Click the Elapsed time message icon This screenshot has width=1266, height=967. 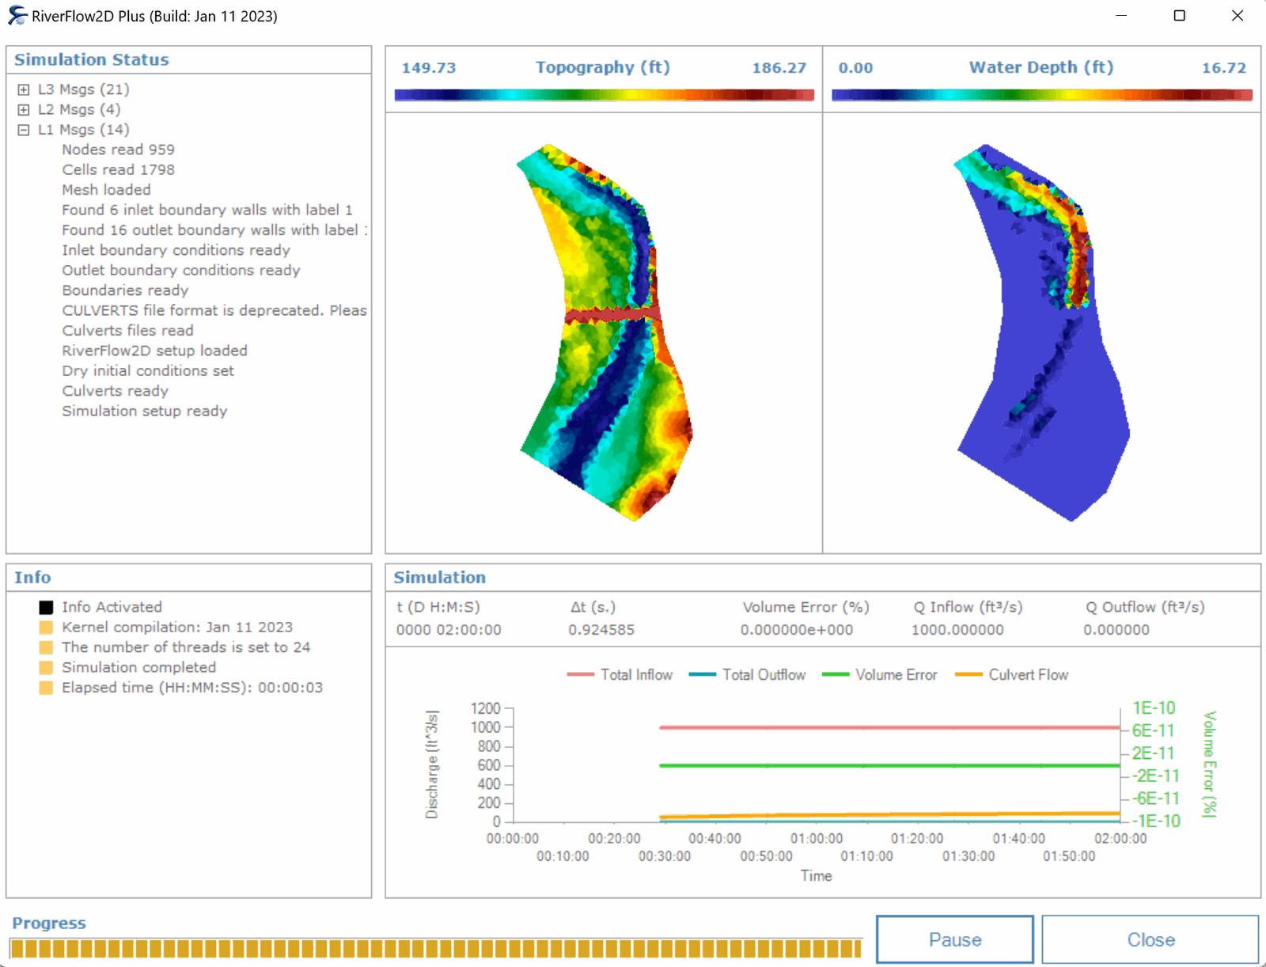[x=46, y=688]
